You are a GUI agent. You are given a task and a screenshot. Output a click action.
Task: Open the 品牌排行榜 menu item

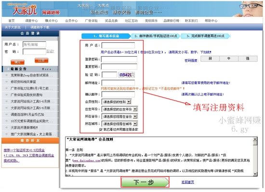pyautogui.click(x=171, y=21)
